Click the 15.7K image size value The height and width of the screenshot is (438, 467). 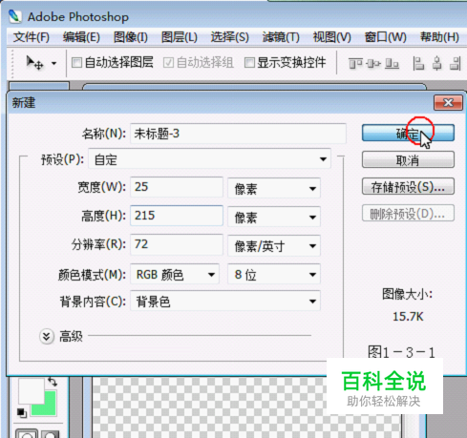tap(408, 316)
